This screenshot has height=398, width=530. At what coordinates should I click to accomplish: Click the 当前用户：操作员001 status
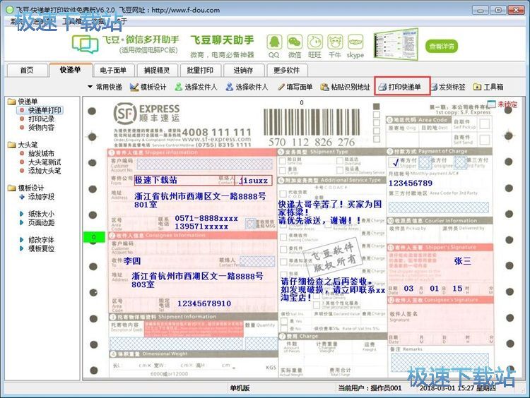tap(370, 388)
